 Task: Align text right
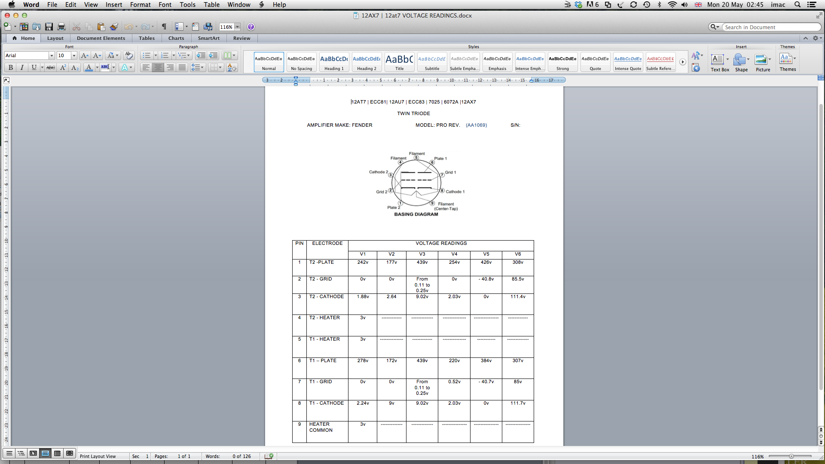(x=170, y=67)
